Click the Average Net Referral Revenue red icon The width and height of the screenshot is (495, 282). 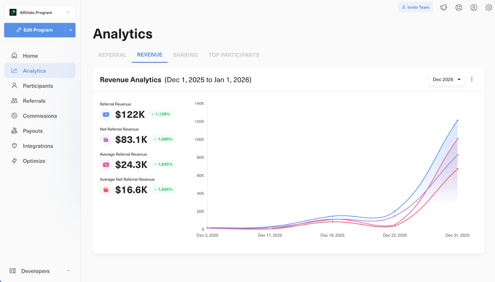coord(106,190)
